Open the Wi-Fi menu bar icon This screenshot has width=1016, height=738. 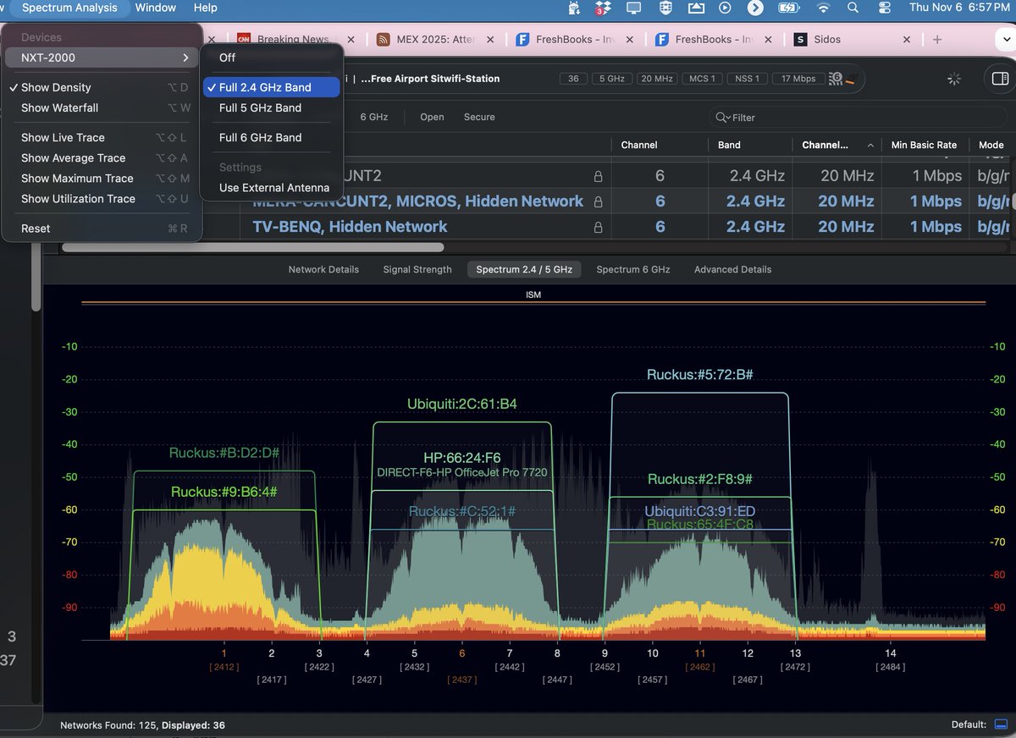(x=823, y=8)
